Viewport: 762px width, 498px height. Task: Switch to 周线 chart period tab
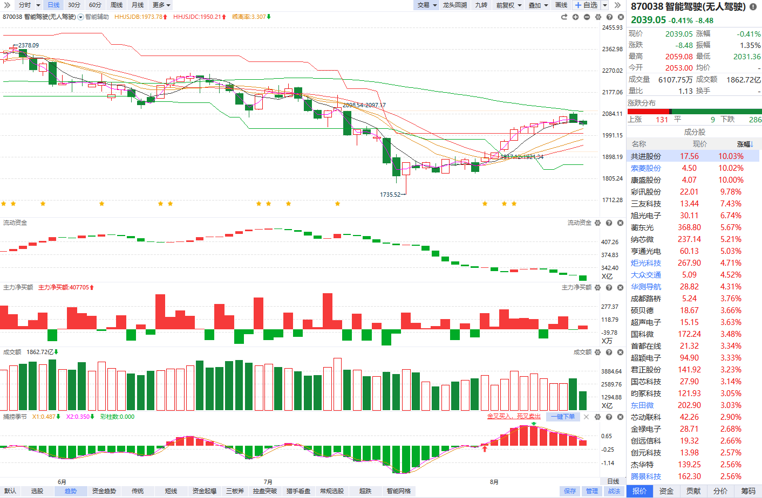tap(117, 5)
